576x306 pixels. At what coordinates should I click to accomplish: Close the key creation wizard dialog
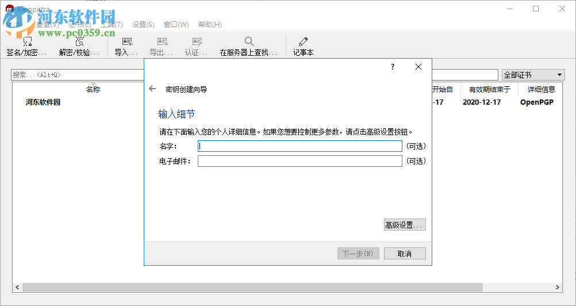[418, 67]
